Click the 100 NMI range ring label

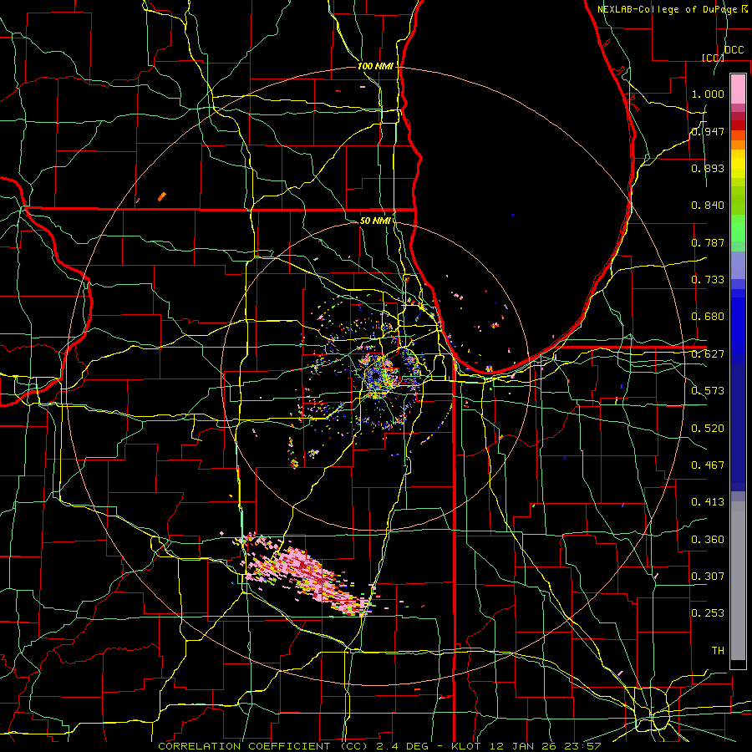pyautogui.click(x=375, y=66)
